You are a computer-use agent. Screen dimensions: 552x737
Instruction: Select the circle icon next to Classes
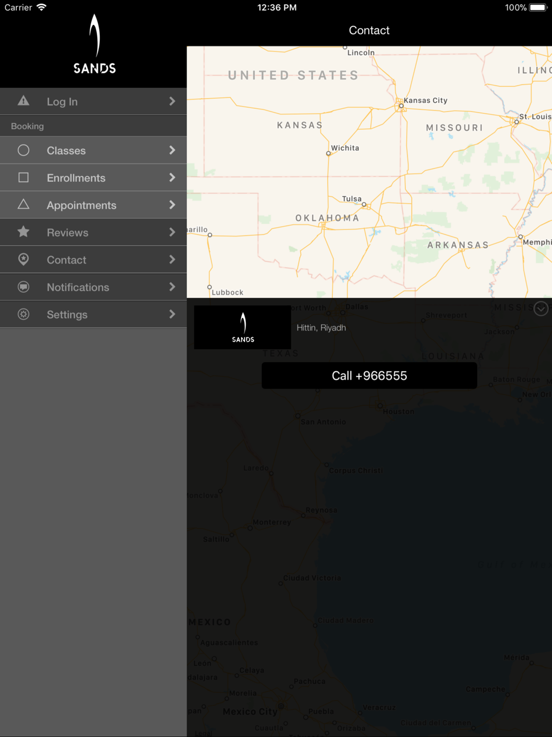23,150
